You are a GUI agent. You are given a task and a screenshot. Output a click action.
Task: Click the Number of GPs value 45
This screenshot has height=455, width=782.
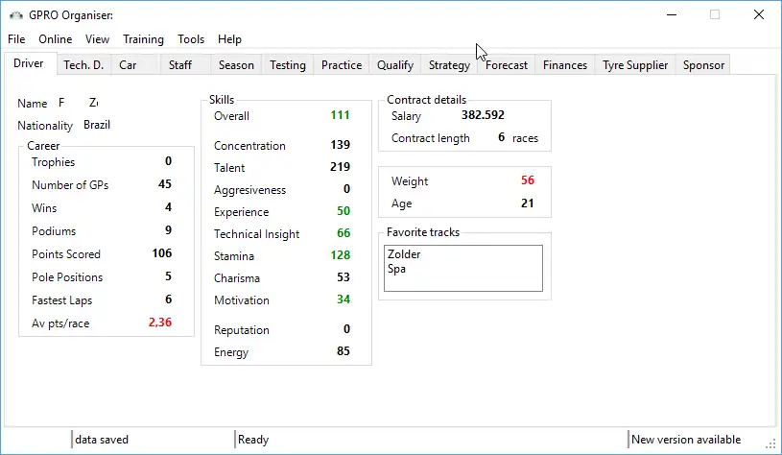[165, 184]
